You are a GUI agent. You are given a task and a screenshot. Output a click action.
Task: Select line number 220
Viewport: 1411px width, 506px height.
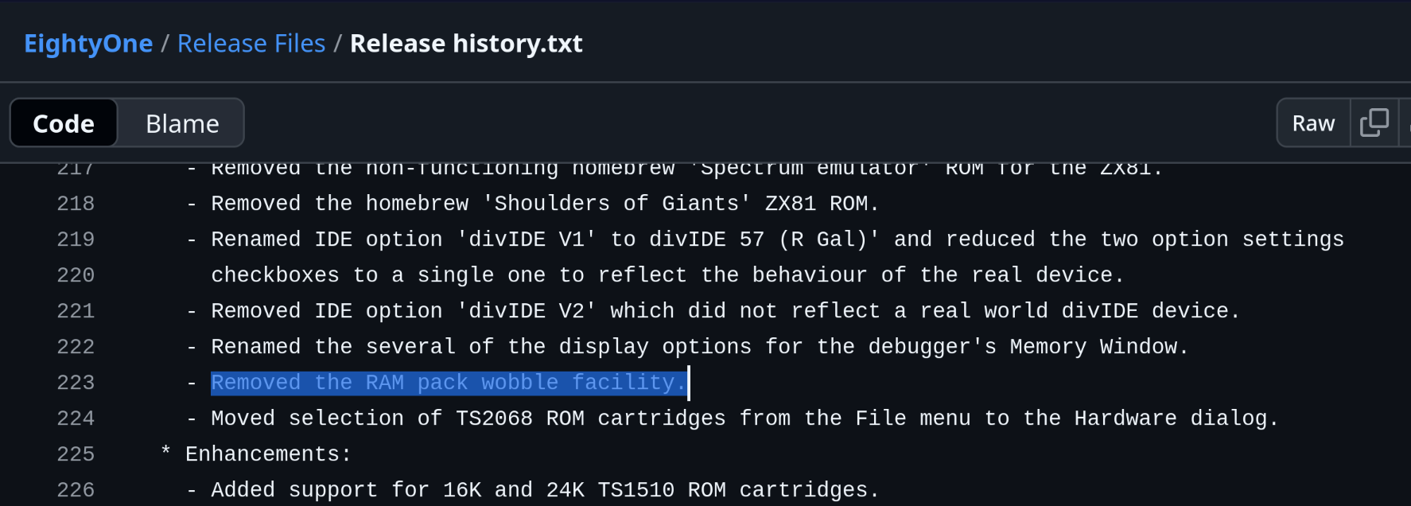point(76,275)
